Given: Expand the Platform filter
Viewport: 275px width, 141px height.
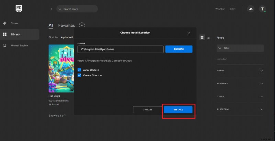Looking at the screenshot, I should 262,110.
